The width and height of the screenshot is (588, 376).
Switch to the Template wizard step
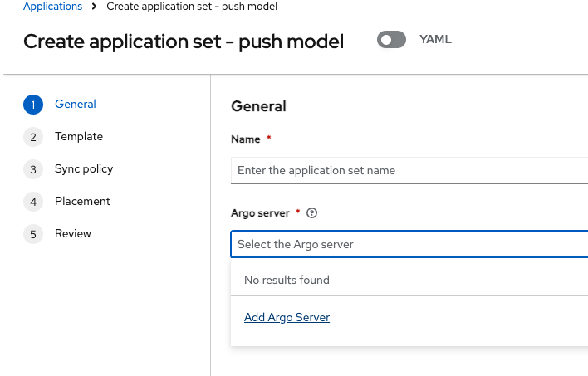click(79, 137)
